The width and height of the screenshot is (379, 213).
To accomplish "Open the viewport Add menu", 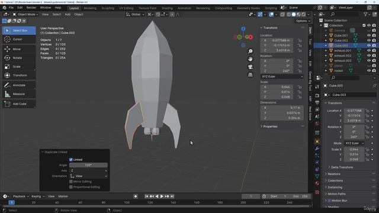I will [68, 14].
